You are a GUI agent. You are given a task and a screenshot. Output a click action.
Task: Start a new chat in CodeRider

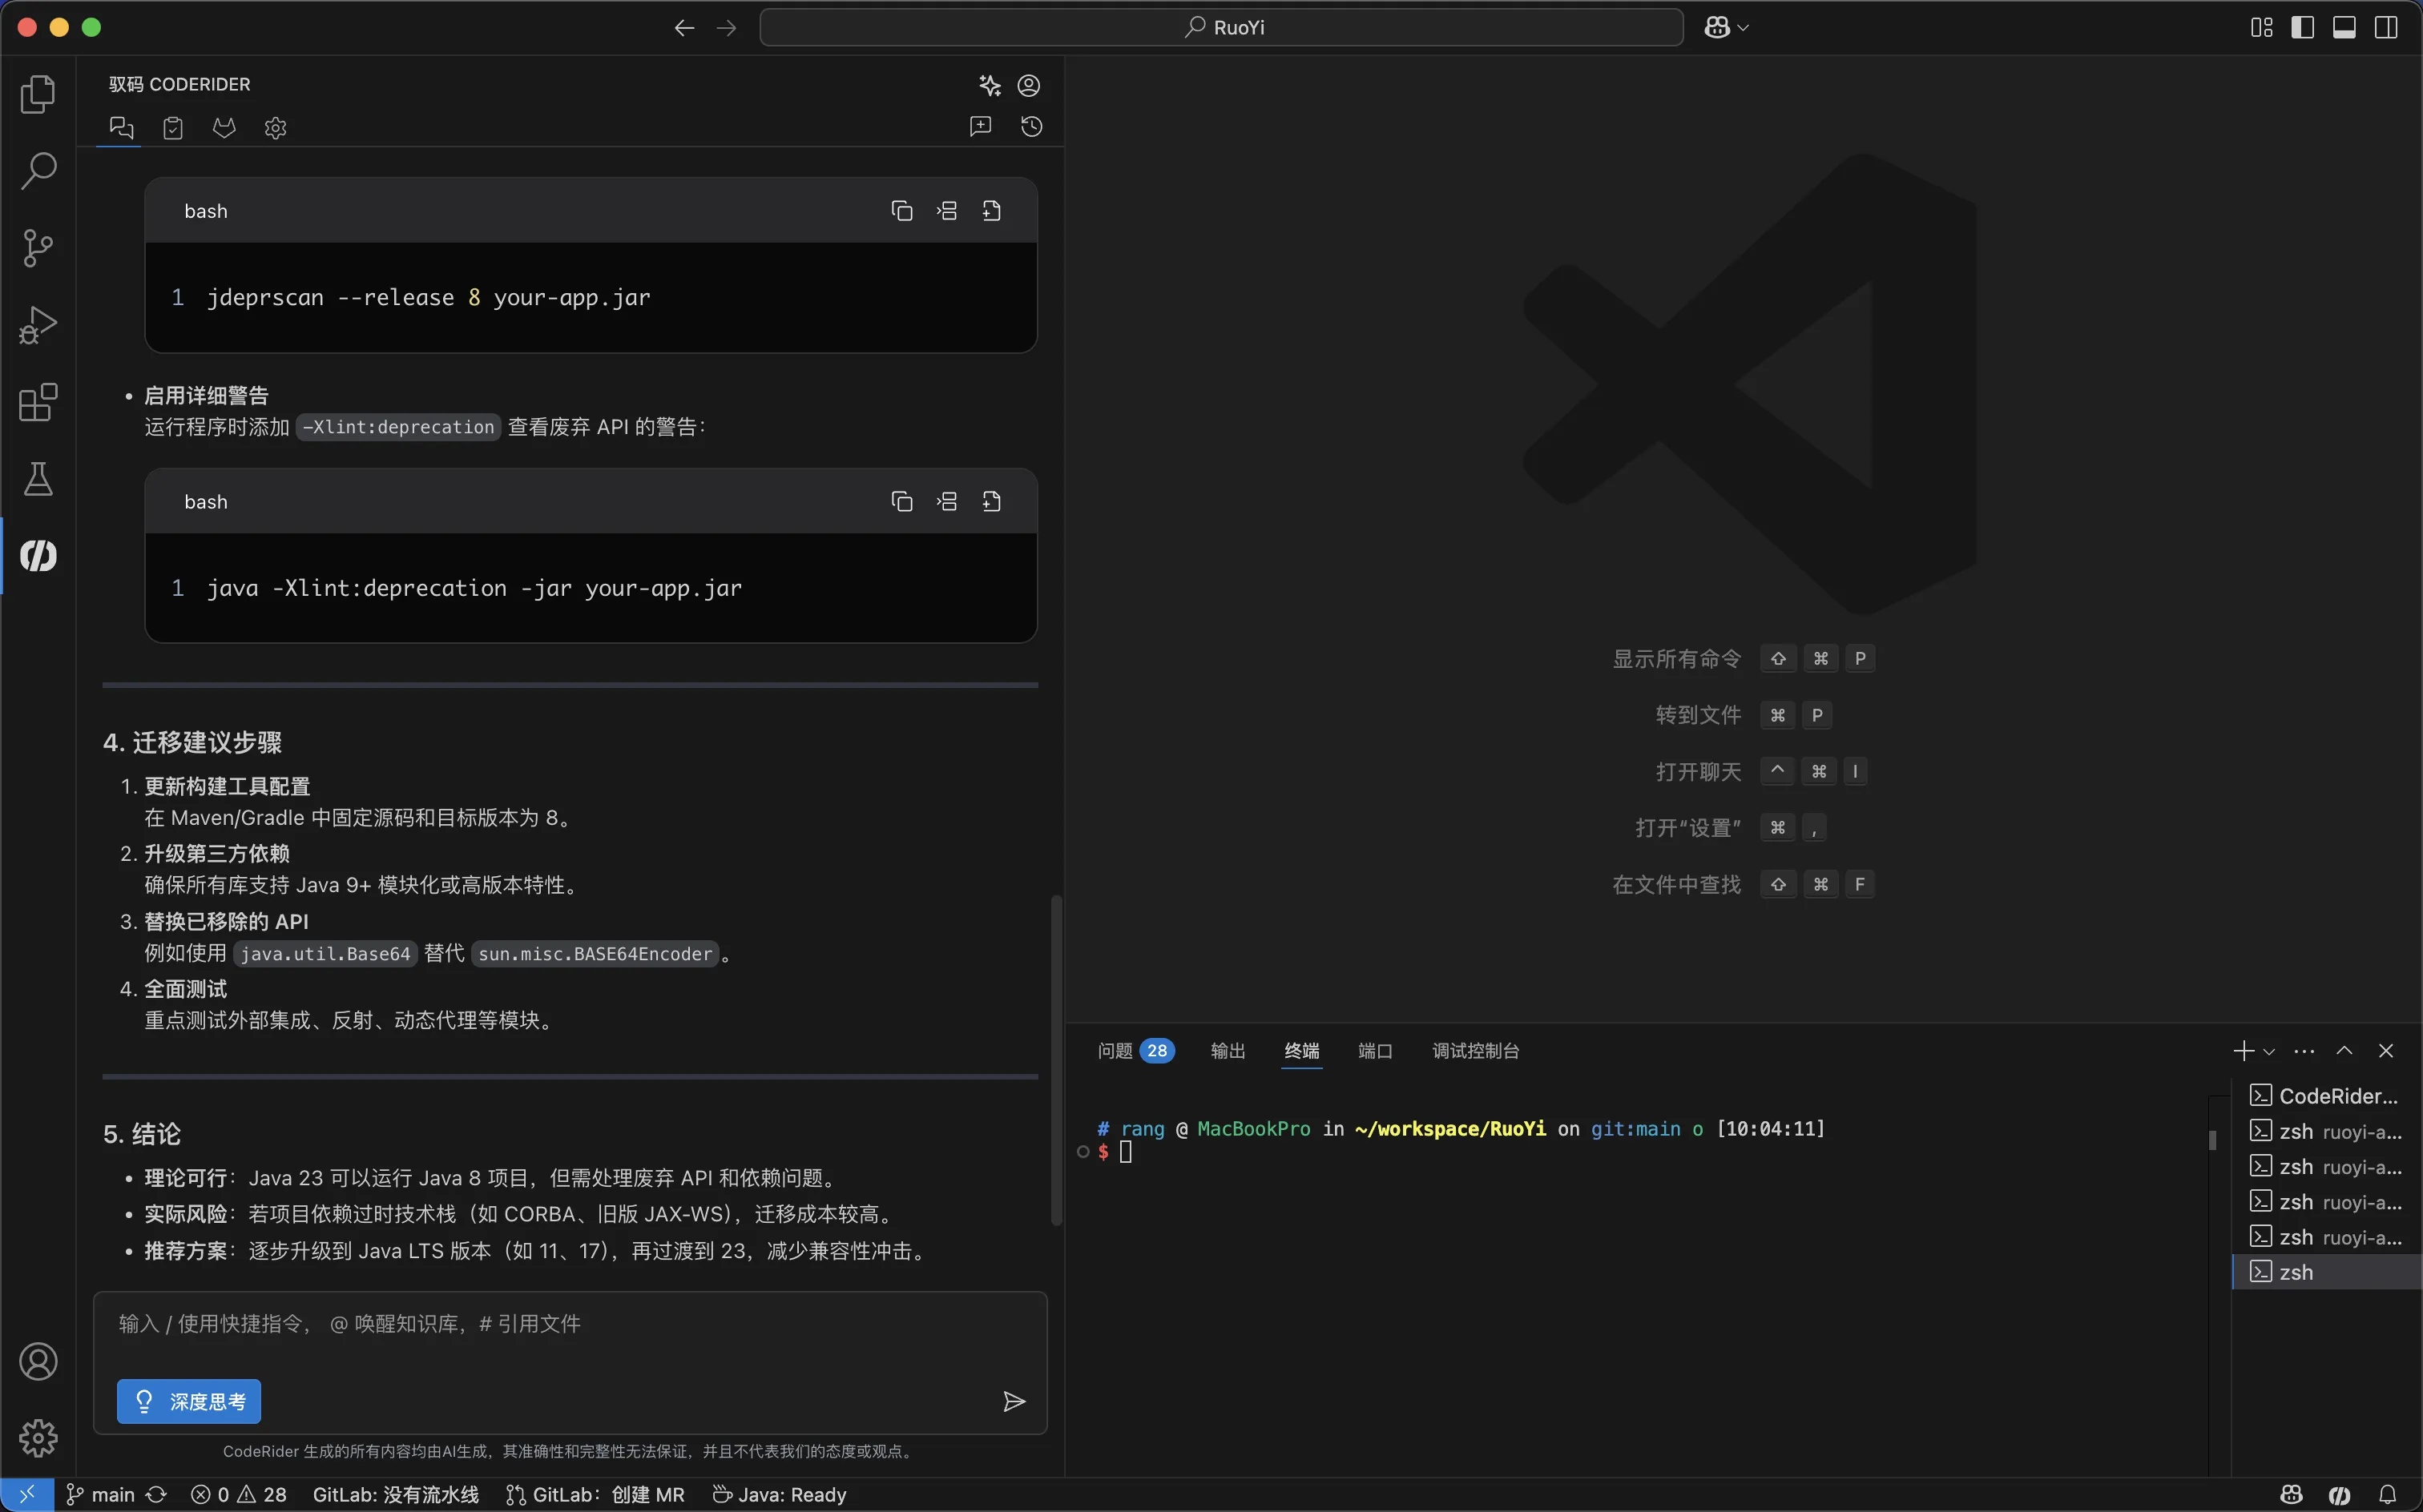point(979,127)
